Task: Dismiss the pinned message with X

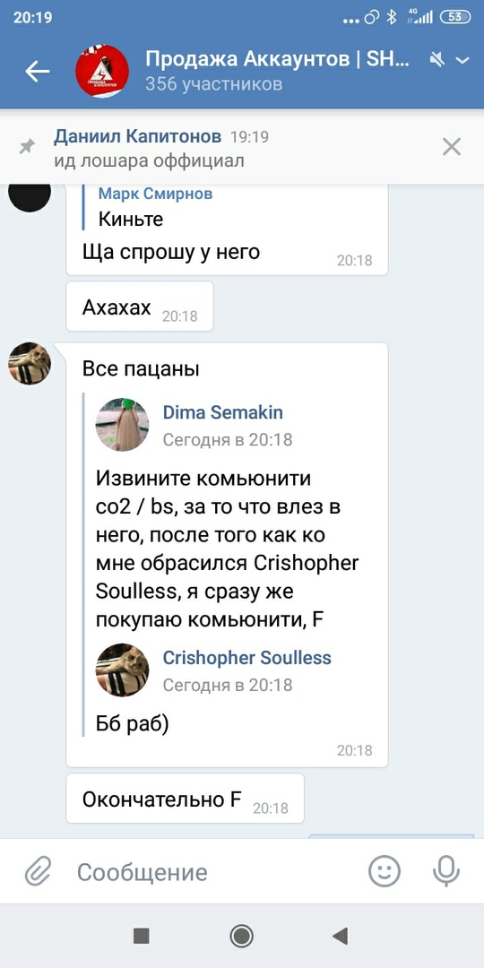Action: tap(452, 147)
